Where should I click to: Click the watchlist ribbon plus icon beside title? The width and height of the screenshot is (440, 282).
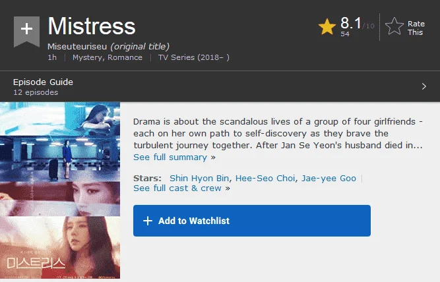pos(26,32)
